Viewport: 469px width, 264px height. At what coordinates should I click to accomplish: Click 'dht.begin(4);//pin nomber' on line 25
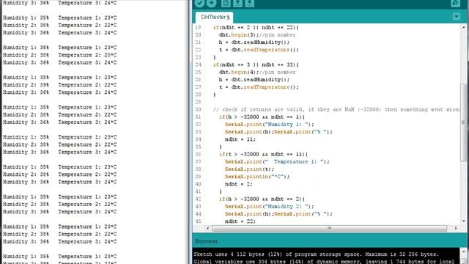tap(257, 72)
